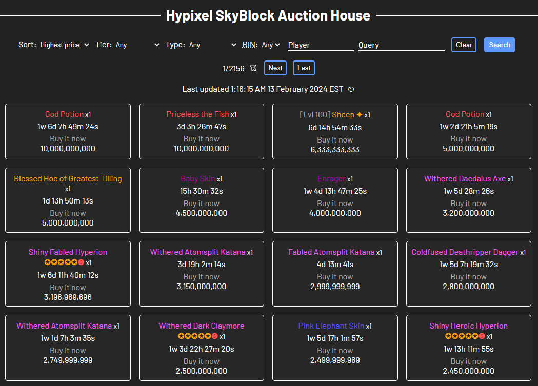
Task: Open the Fabled Atomsplit Katana auction
Action: (335, 274)
